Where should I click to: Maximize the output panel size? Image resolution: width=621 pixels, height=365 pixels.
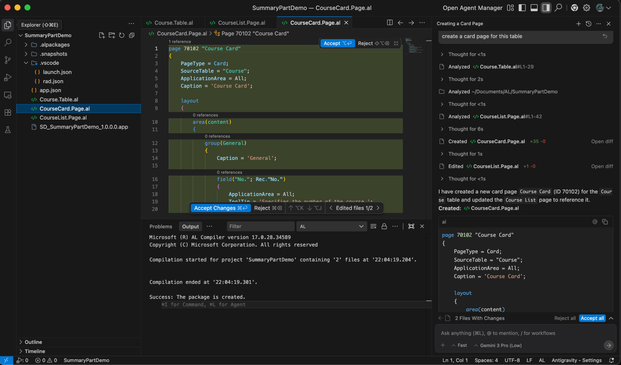coord(411,226)
